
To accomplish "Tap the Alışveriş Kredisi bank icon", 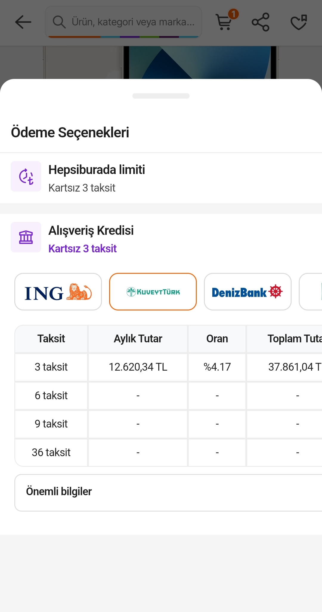I will (26, 237).
